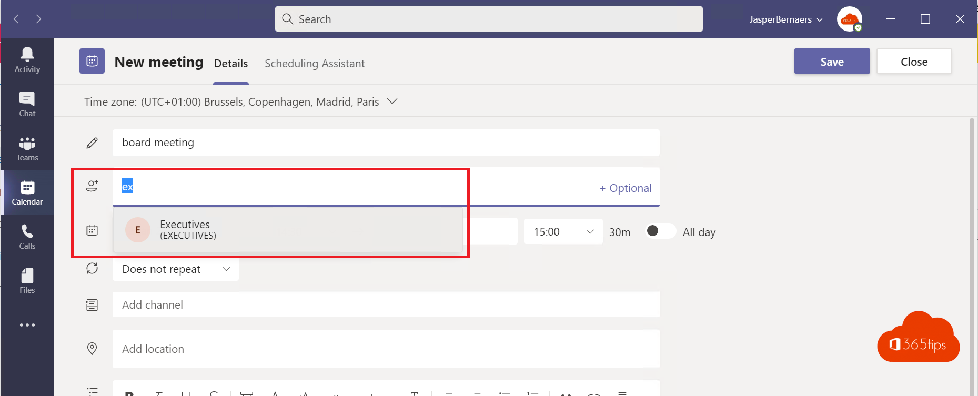Click the Search box
978x396 pixels.
(x=489, y=19)
